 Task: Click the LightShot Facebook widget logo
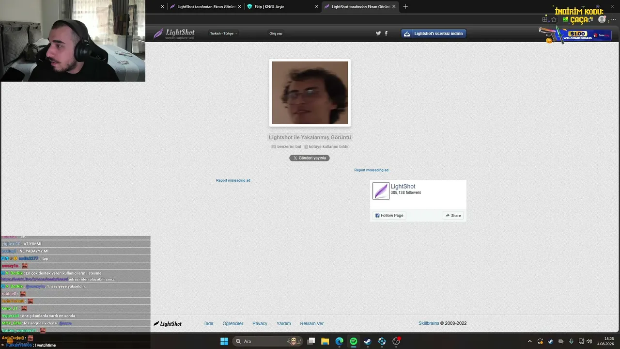point(381,191)
